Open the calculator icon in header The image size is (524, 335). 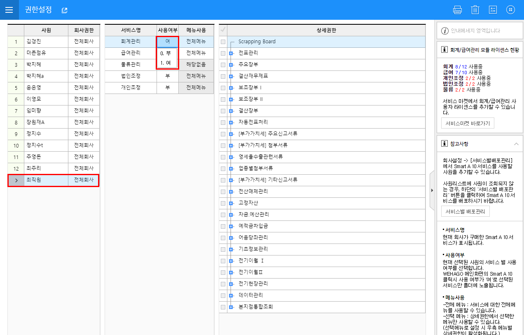493,10
